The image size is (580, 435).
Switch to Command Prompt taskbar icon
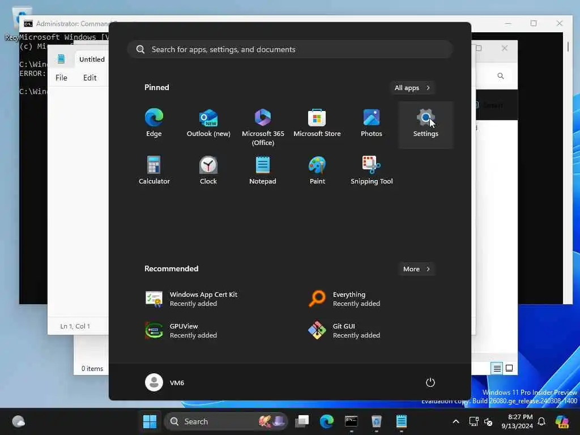[351, 421]
